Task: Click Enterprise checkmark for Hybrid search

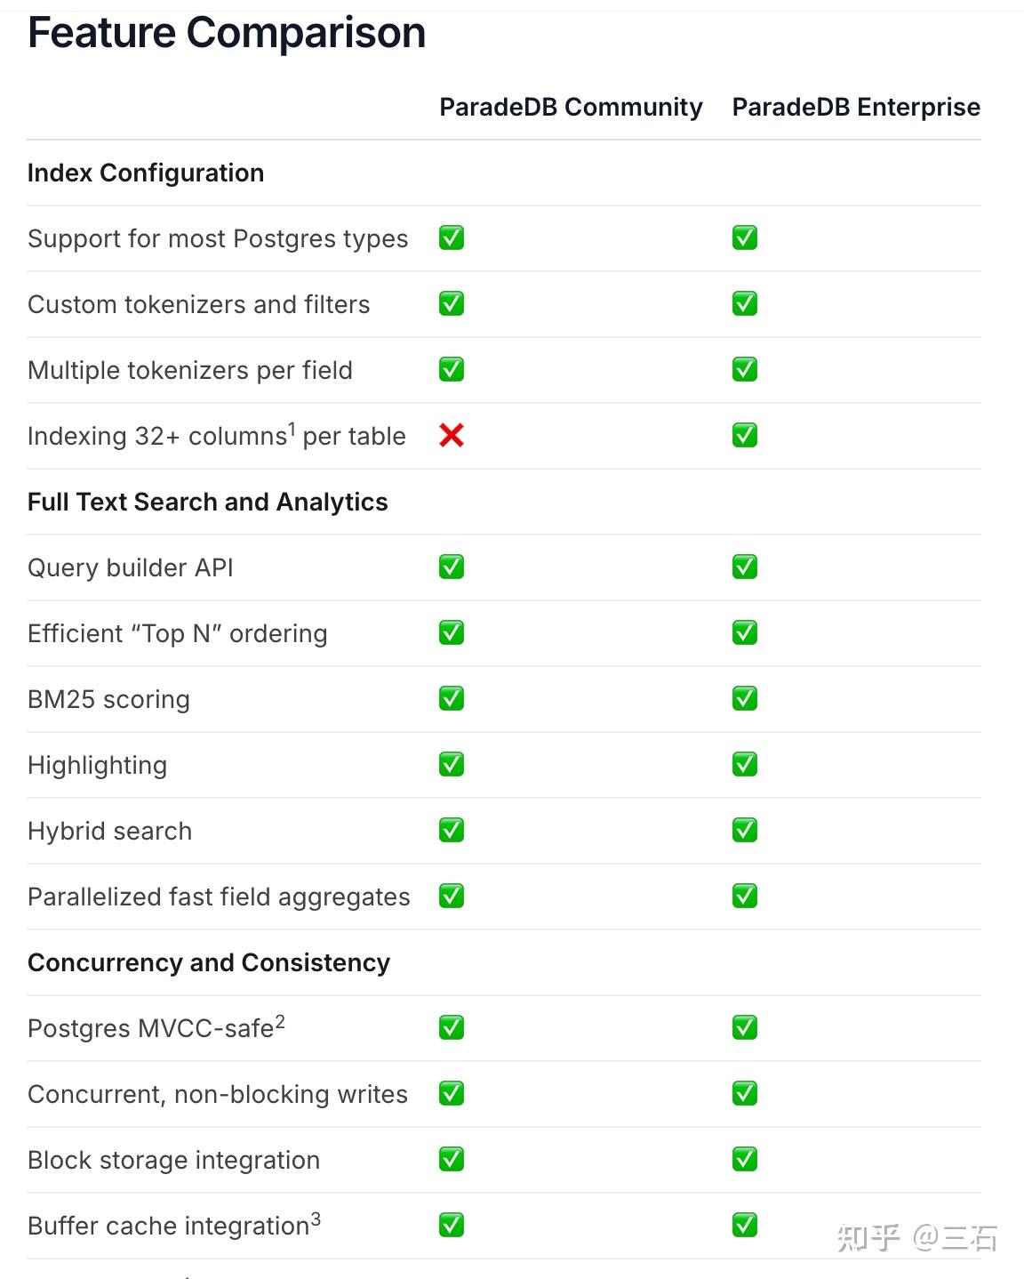Action: (745, 830)
